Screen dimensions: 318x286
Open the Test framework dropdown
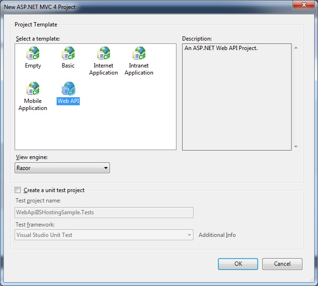click(104, 235)
